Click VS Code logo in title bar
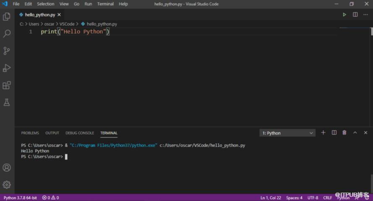Screen dimensions: 373x201 [5, 4]
